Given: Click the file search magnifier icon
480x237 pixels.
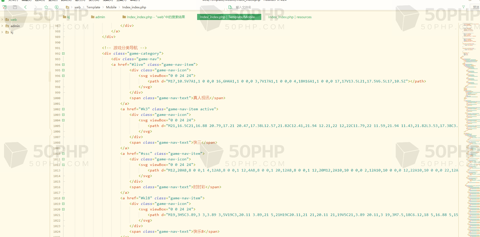Looking at the screenshot, I should 230,7.
